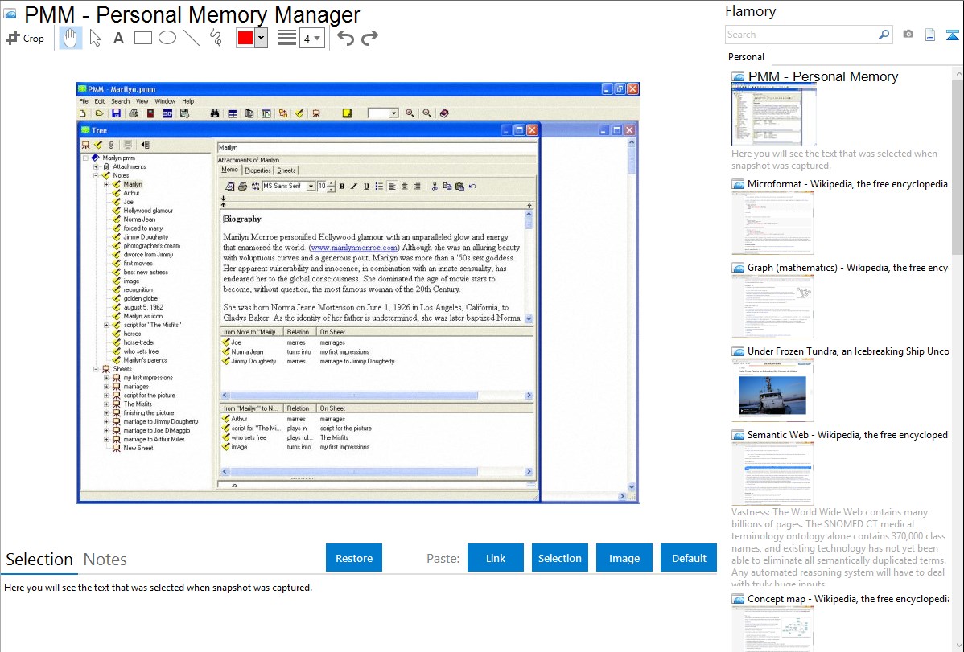
Task: Click the red color swatch
Action: pyautogui.click(x=245, y=38)
